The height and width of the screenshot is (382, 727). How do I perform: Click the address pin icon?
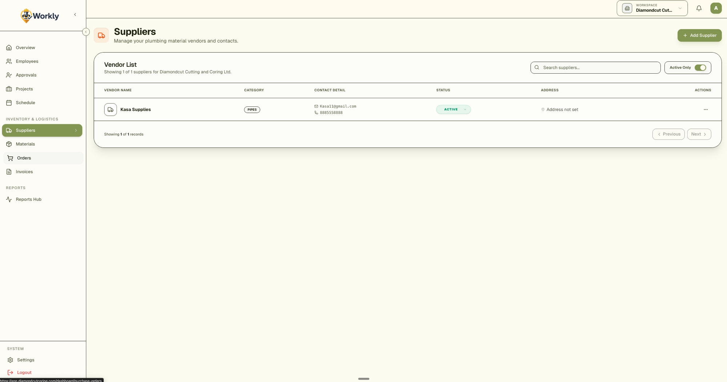tap(543, 110)
